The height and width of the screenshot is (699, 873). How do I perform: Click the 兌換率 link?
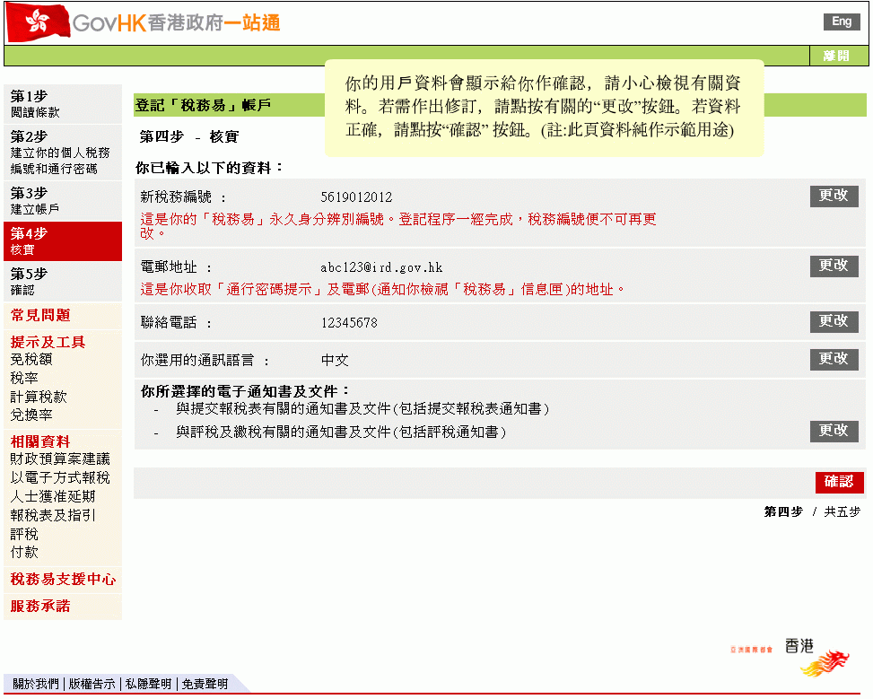(31, 415)
